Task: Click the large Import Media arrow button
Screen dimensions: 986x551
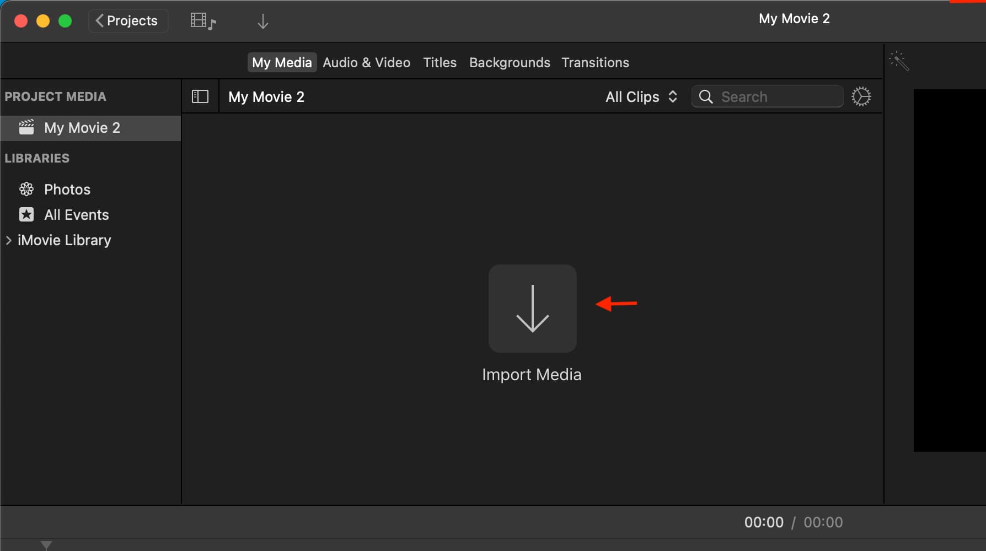Action: [532, 308]
